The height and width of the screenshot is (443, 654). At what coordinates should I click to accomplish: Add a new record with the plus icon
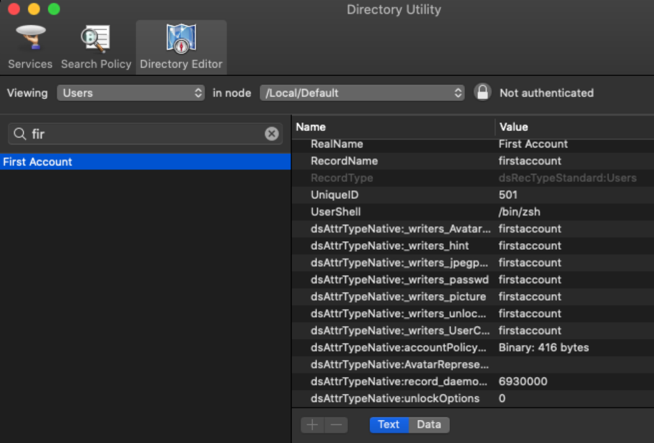312,424
